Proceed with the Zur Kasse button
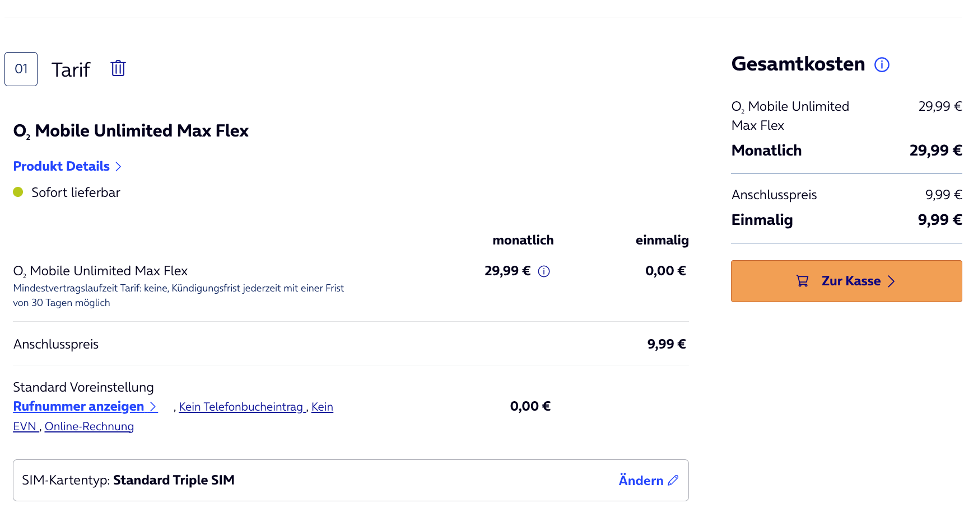The image size is (978, 508). [x=846, y=281]
